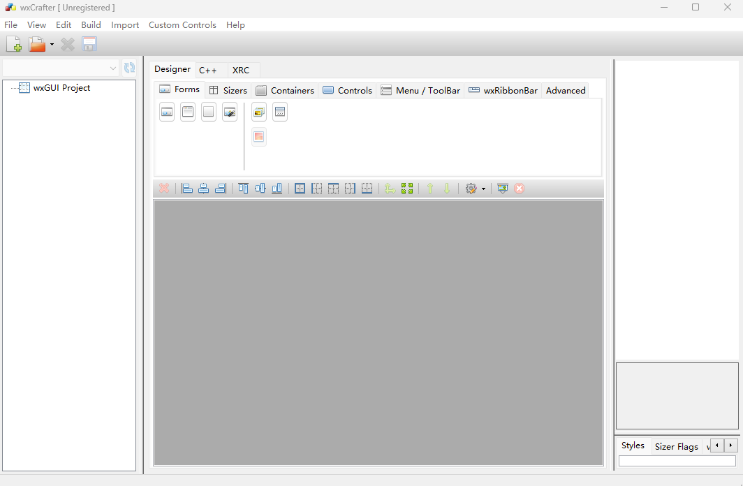Open the dropdown arrow next to folder icon
743x486 pixels.
(x=52, y=45)
